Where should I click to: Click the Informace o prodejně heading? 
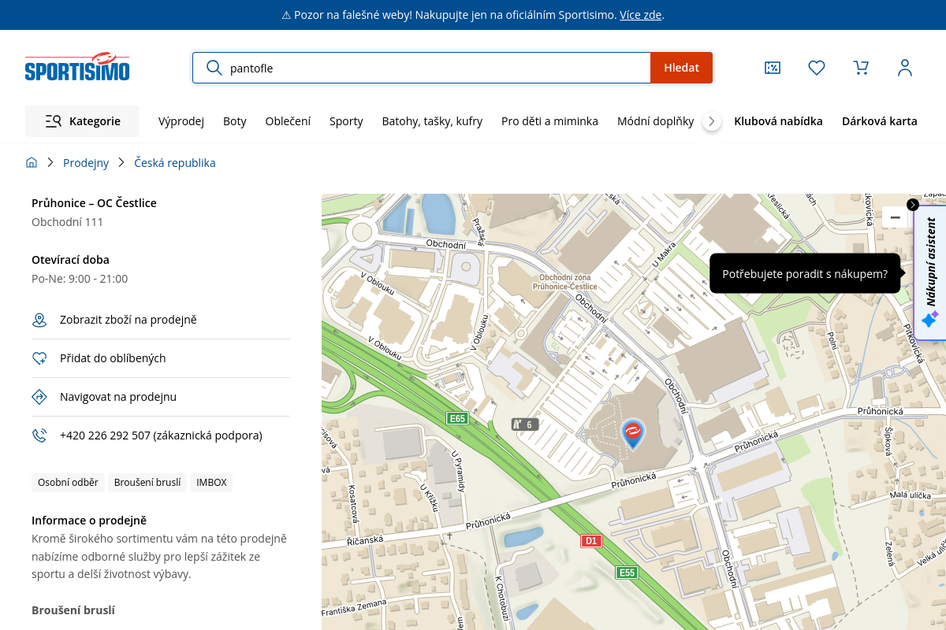pyautogui.click(x=89, y=521)
